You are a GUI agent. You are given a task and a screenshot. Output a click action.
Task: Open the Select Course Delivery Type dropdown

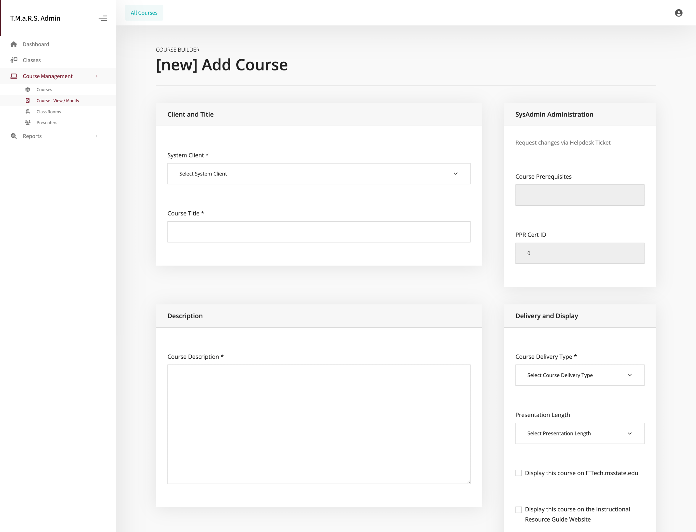[579, 375]
